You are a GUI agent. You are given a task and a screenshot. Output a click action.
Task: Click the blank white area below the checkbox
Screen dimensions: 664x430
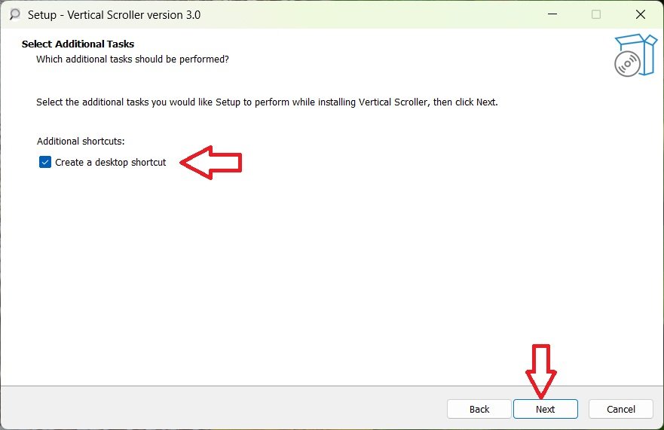(301, 271)
